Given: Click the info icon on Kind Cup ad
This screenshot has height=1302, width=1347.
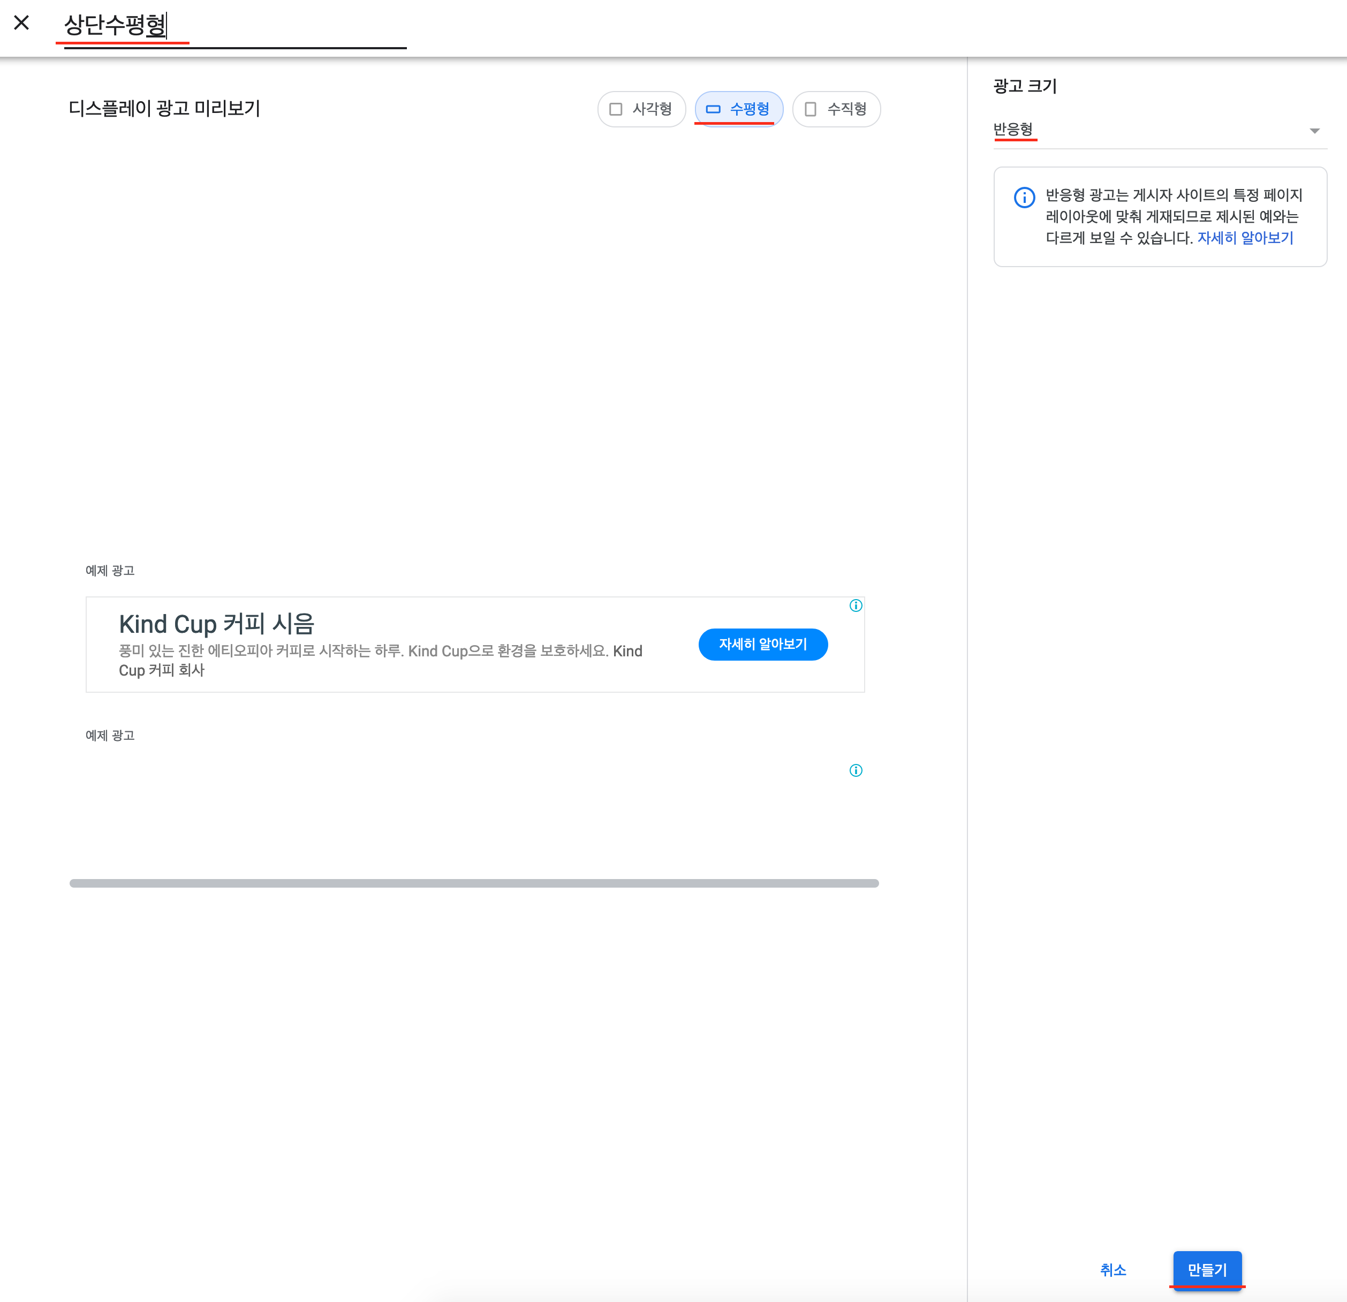Looking at the screenshot, I should [x=856, y=605].
